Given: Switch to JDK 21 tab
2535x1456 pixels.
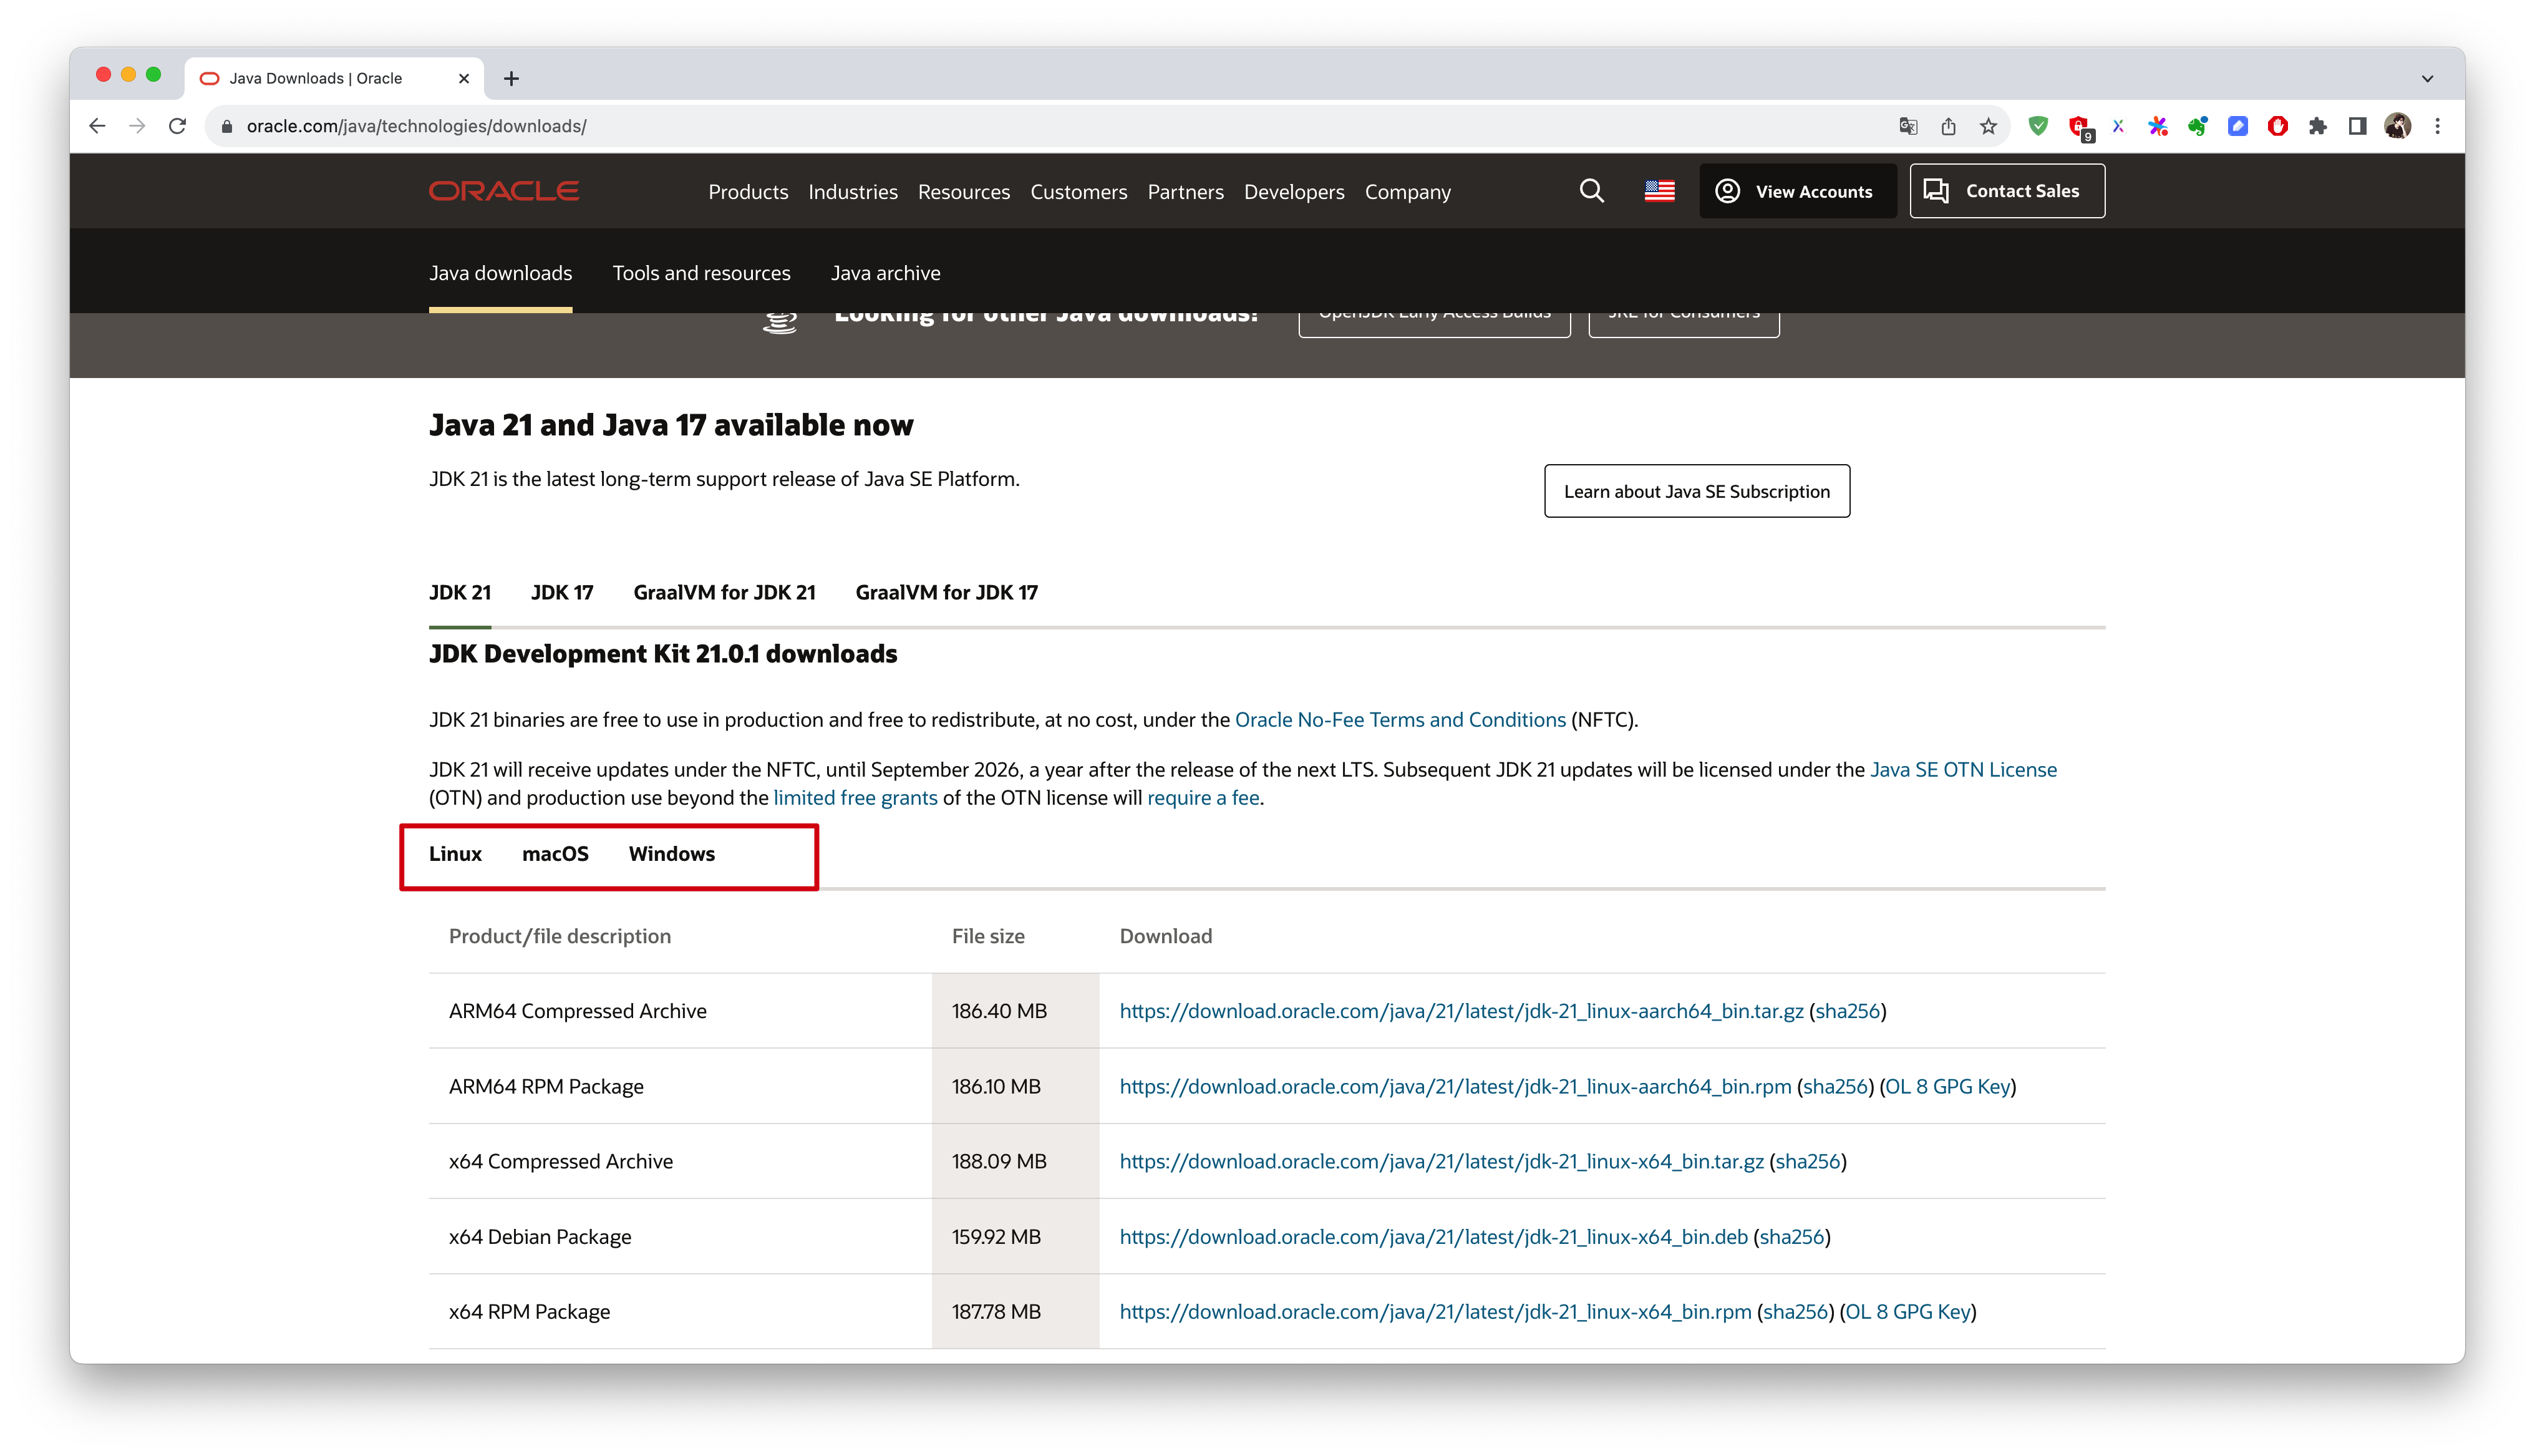Looking at the screenshot, I should click(460, 592).
